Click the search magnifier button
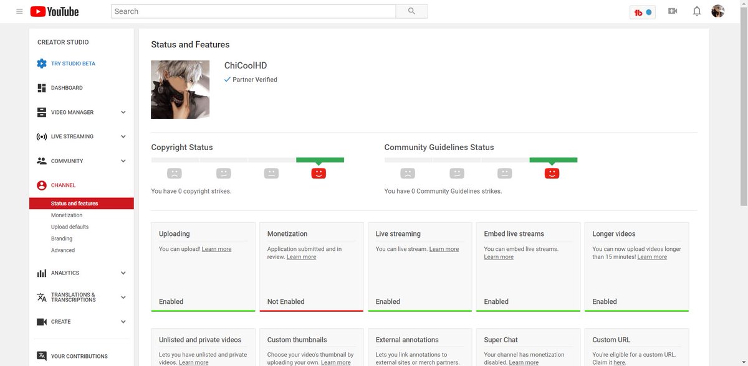Screen dimensions: 748x366 pyautogui.click(x=411, y=11)
